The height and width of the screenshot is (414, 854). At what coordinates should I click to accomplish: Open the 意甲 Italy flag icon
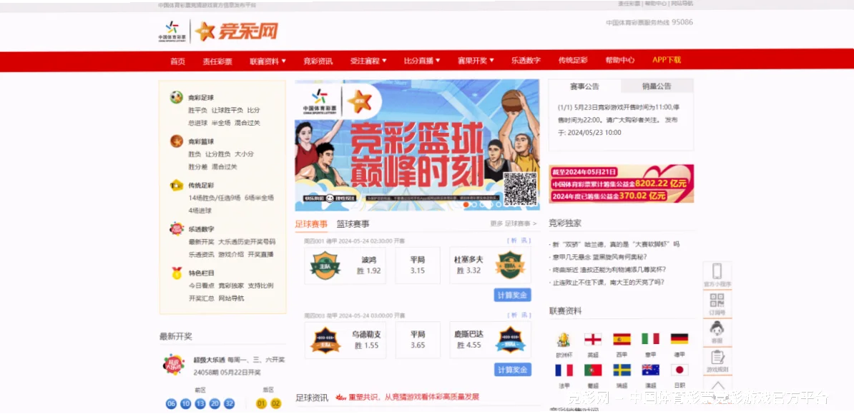[x=650, y=339]
